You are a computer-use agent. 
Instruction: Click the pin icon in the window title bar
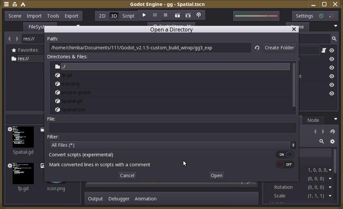tap(15, 4)
